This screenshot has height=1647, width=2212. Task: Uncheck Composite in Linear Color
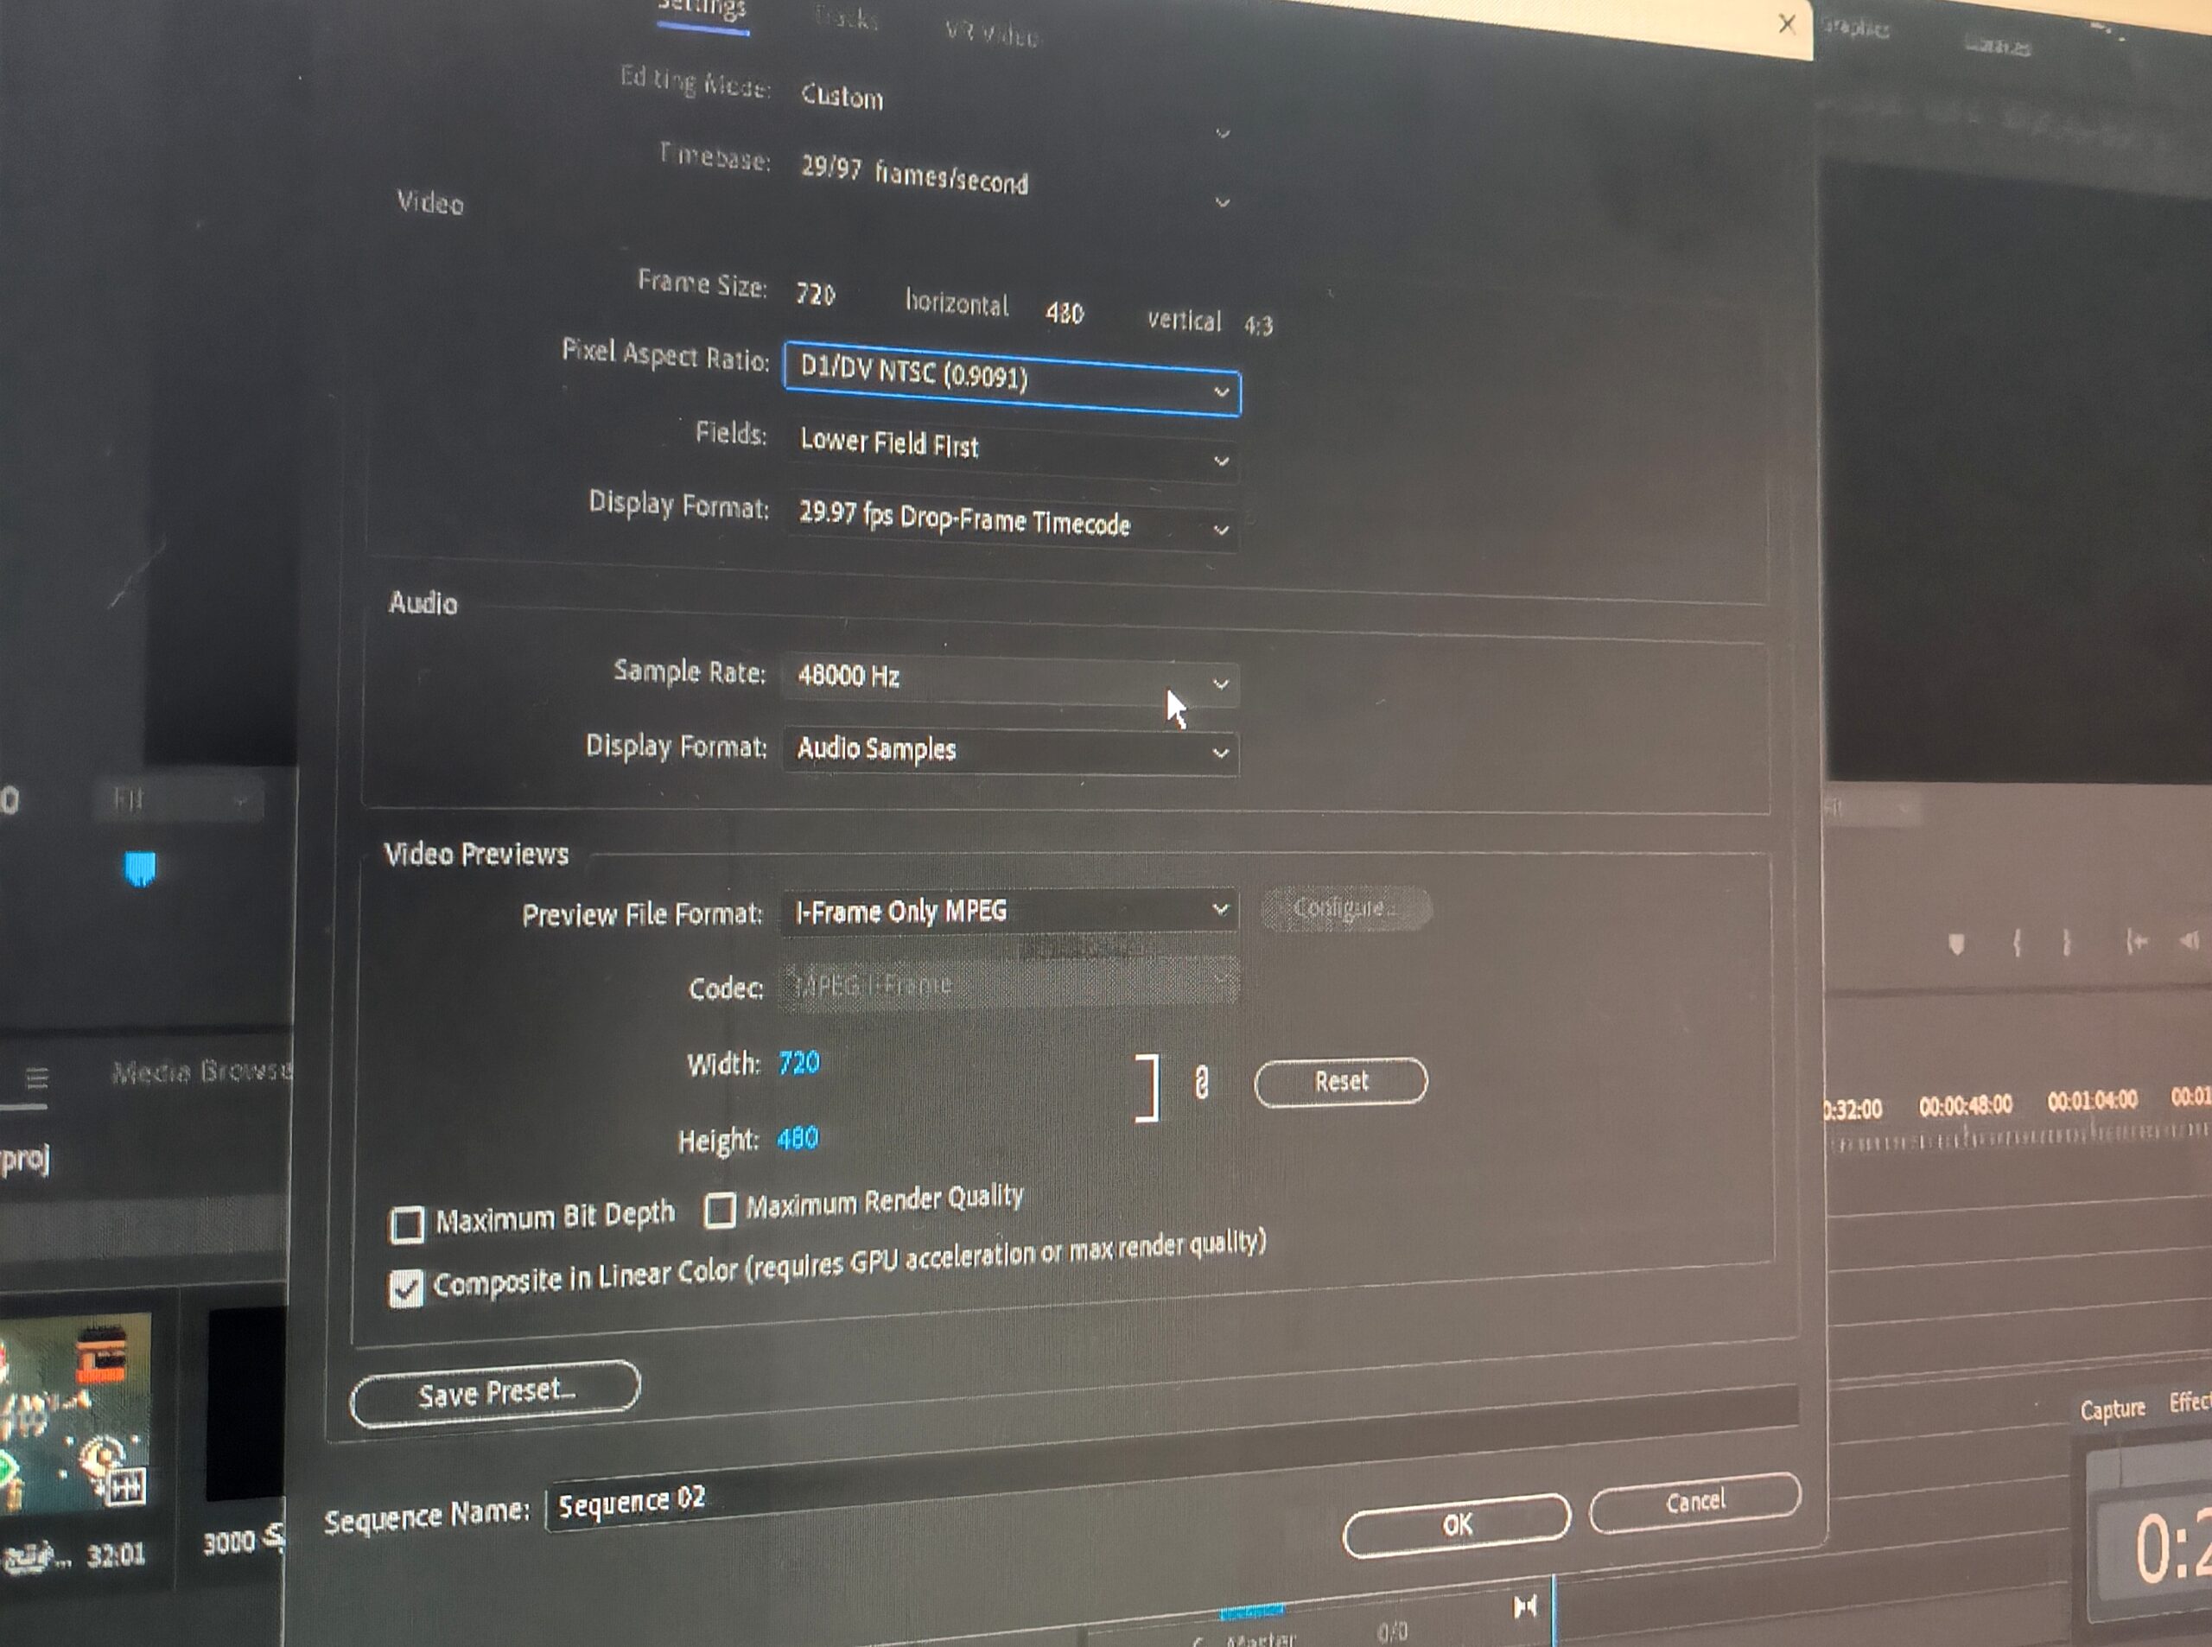point(406,1288)
